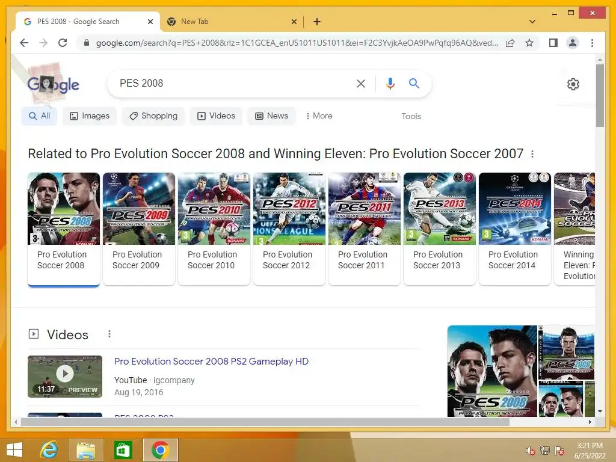Reload the Google search page
Image resolution: width=616 pixels, height=462 pixels.
coord(63,43)
